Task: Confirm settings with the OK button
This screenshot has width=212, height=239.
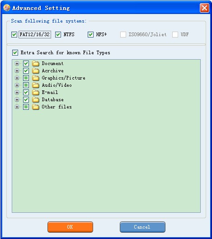Action: click(x=70, y=227)
